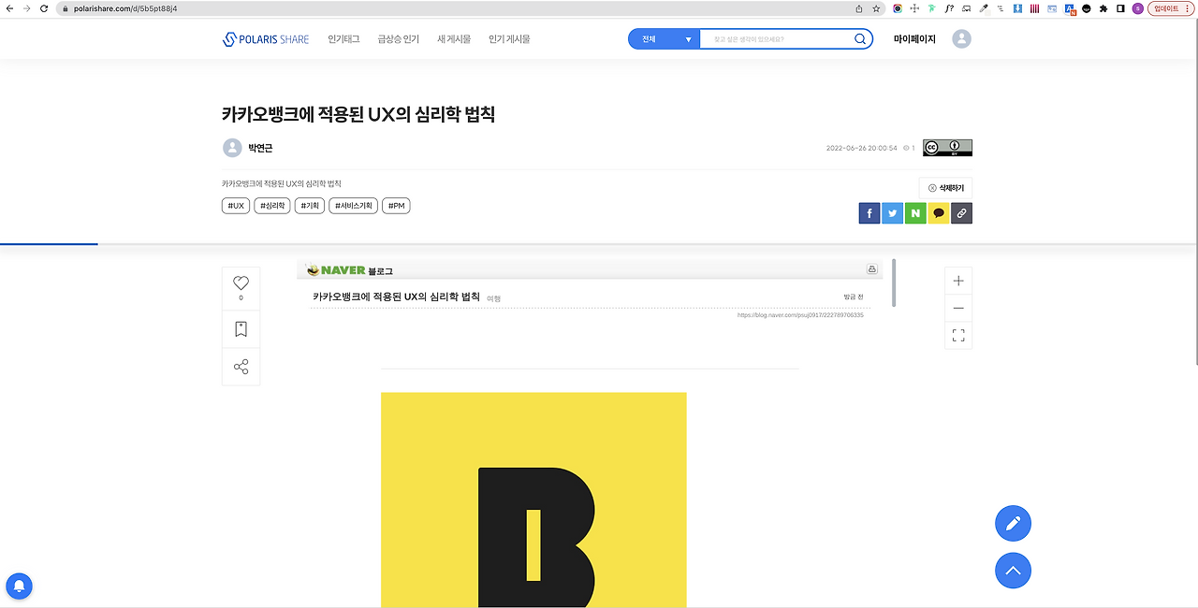This screenshot has width=1198, height=608.
Task: Share the post to Twitter
Action: [891, 212]
